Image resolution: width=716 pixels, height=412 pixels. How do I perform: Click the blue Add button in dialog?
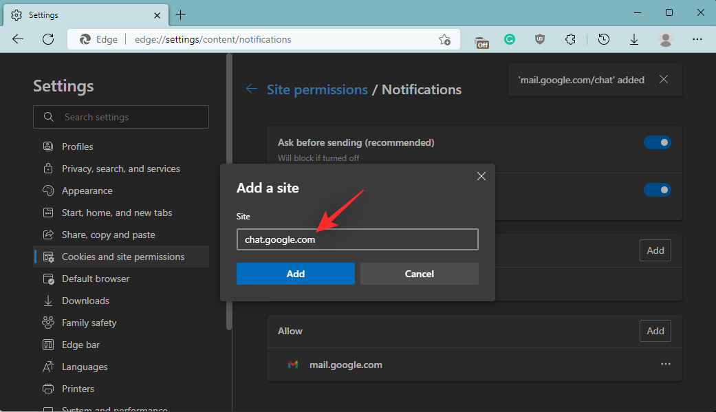(x=295, y=274)
